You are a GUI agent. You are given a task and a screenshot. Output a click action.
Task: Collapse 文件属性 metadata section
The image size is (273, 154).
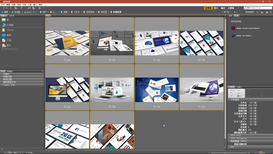pyautogui.click(x=250, y=100)
